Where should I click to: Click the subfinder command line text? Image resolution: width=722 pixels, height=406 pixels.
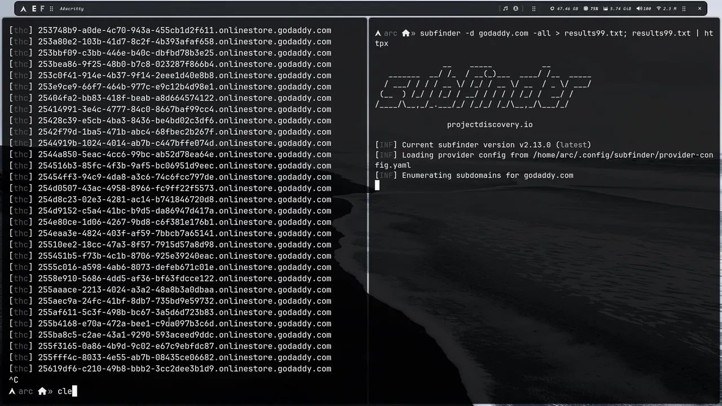(544, 38)
